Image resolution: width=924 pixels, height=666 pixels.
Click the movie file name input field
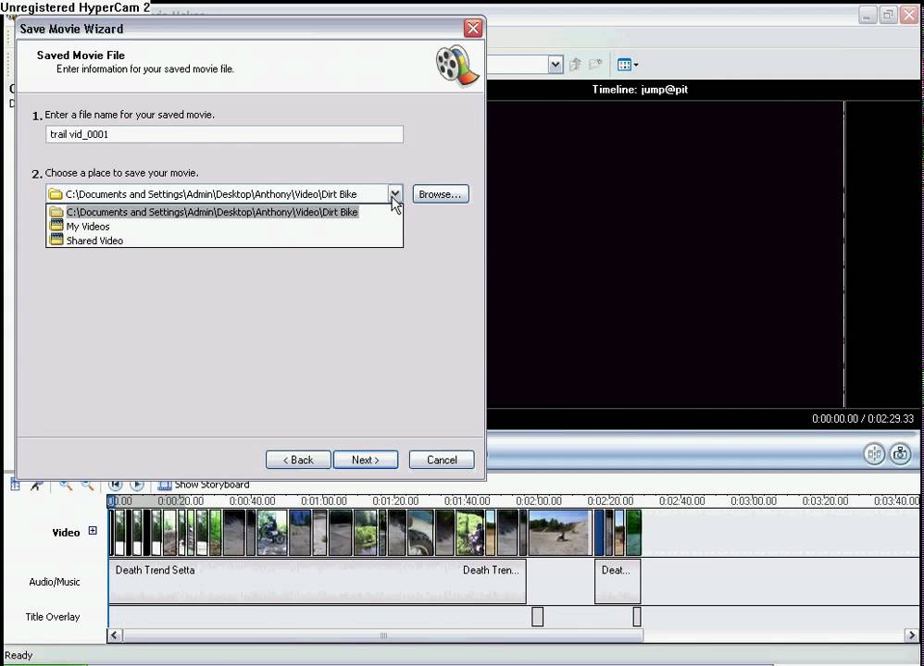(x=224, y=134)
